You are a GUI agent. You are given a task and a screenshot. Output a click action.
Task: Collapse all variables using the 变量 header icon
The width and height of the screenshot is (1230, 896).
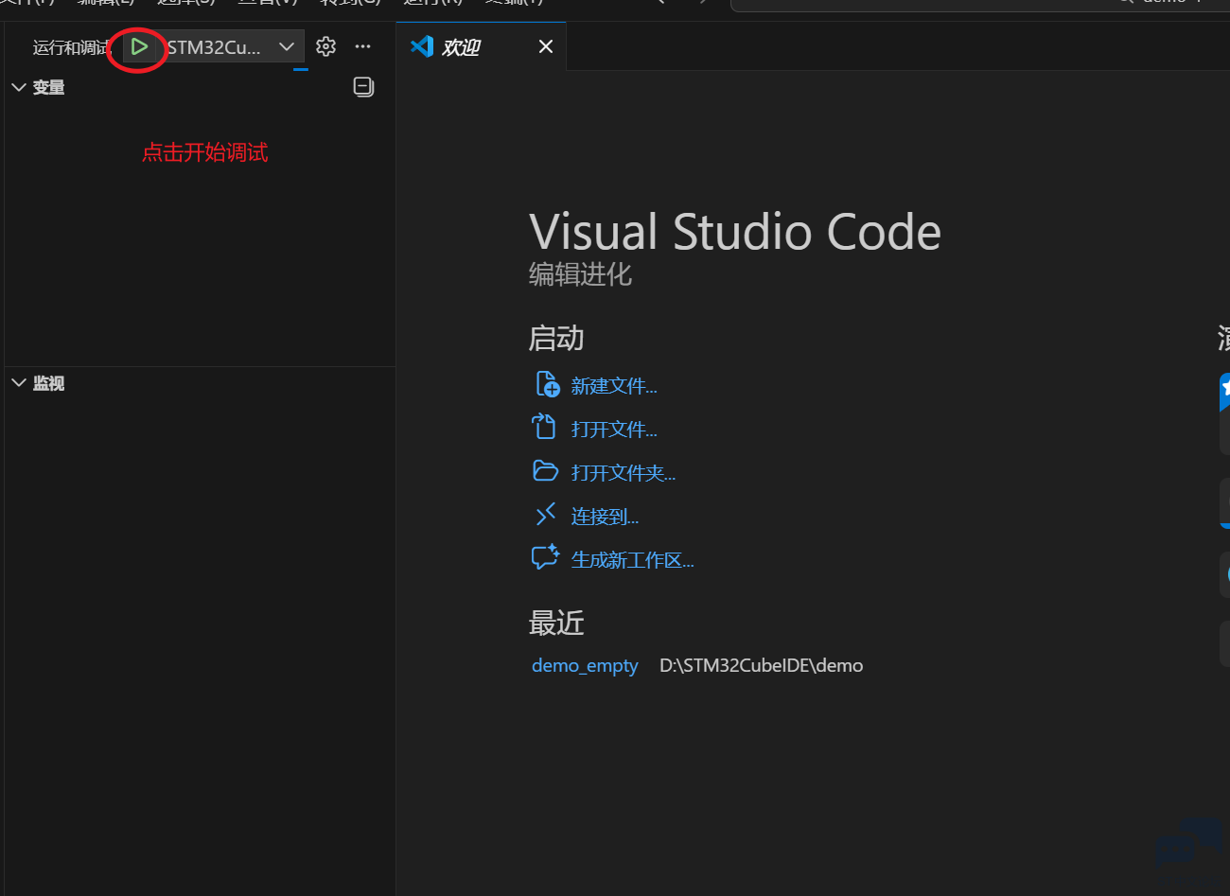tap(363, 87)
